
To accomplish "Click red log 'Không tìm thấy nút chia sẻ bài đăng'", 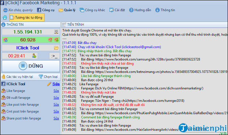I will pos(98,64).
